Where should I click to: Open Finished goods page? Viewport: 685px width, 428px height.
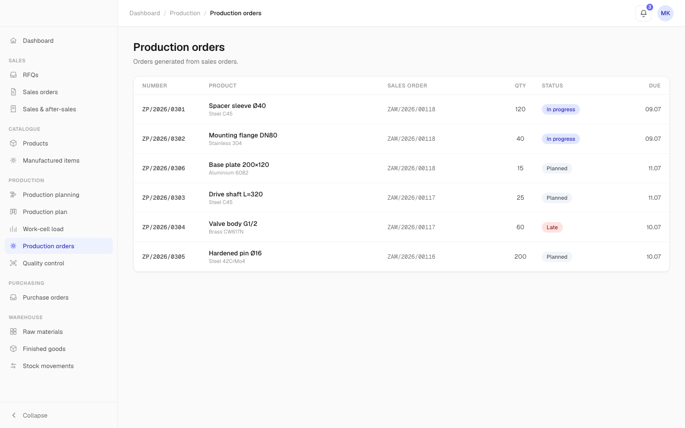coord(59,349)
